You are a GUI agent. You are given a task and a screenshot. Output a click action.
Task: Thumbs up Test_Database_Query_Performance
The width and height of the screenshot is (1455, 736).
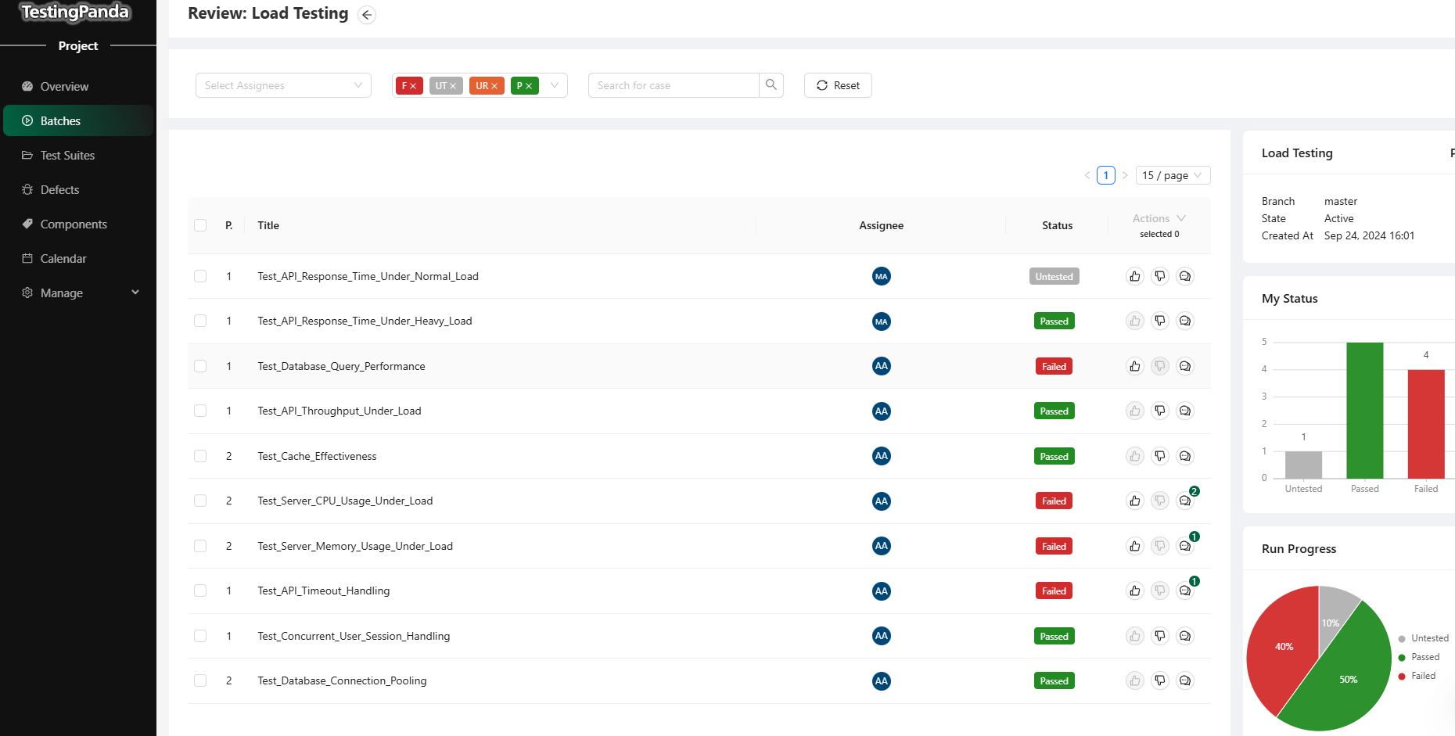pos(1135,366)
